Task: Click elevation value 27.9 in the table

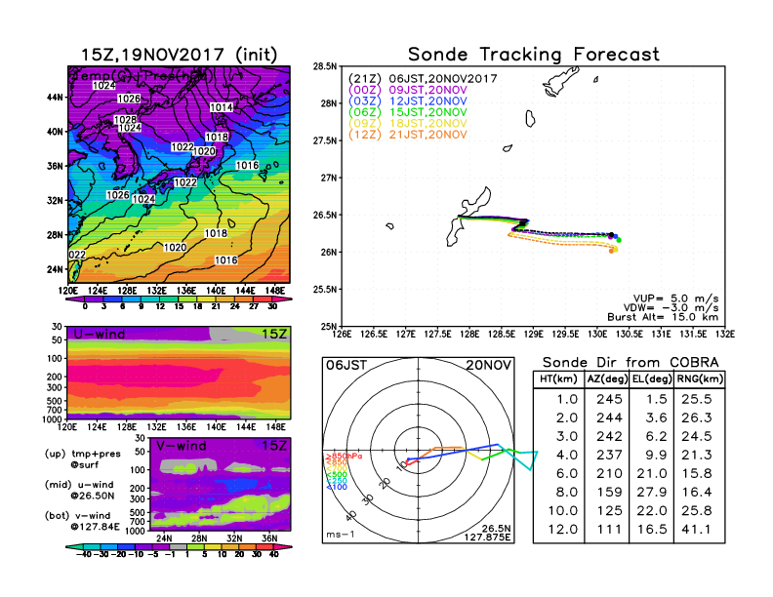Action: pyautogui.click(x=652, y=492)
